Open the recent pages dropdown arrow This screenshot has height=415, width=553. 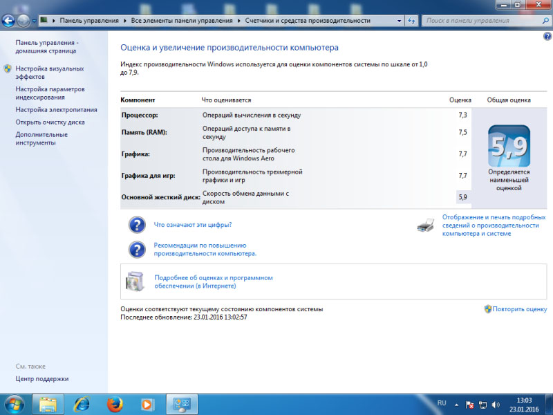coord(34,21)
